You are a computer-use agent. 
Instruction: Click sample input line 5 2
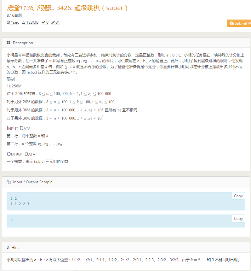coord(14,198)
